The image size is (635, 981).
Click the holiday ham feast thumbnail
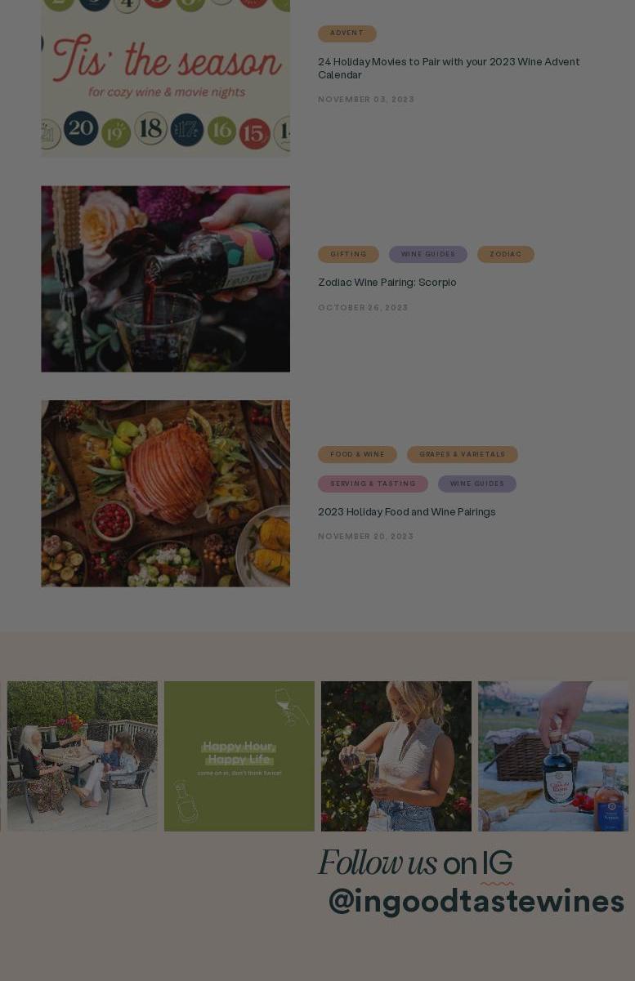point(165,493)
